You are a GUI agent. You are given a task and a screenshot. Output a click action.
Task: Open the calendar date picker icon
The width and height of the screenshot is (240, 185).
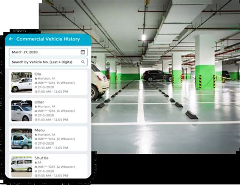pos(83,52)
